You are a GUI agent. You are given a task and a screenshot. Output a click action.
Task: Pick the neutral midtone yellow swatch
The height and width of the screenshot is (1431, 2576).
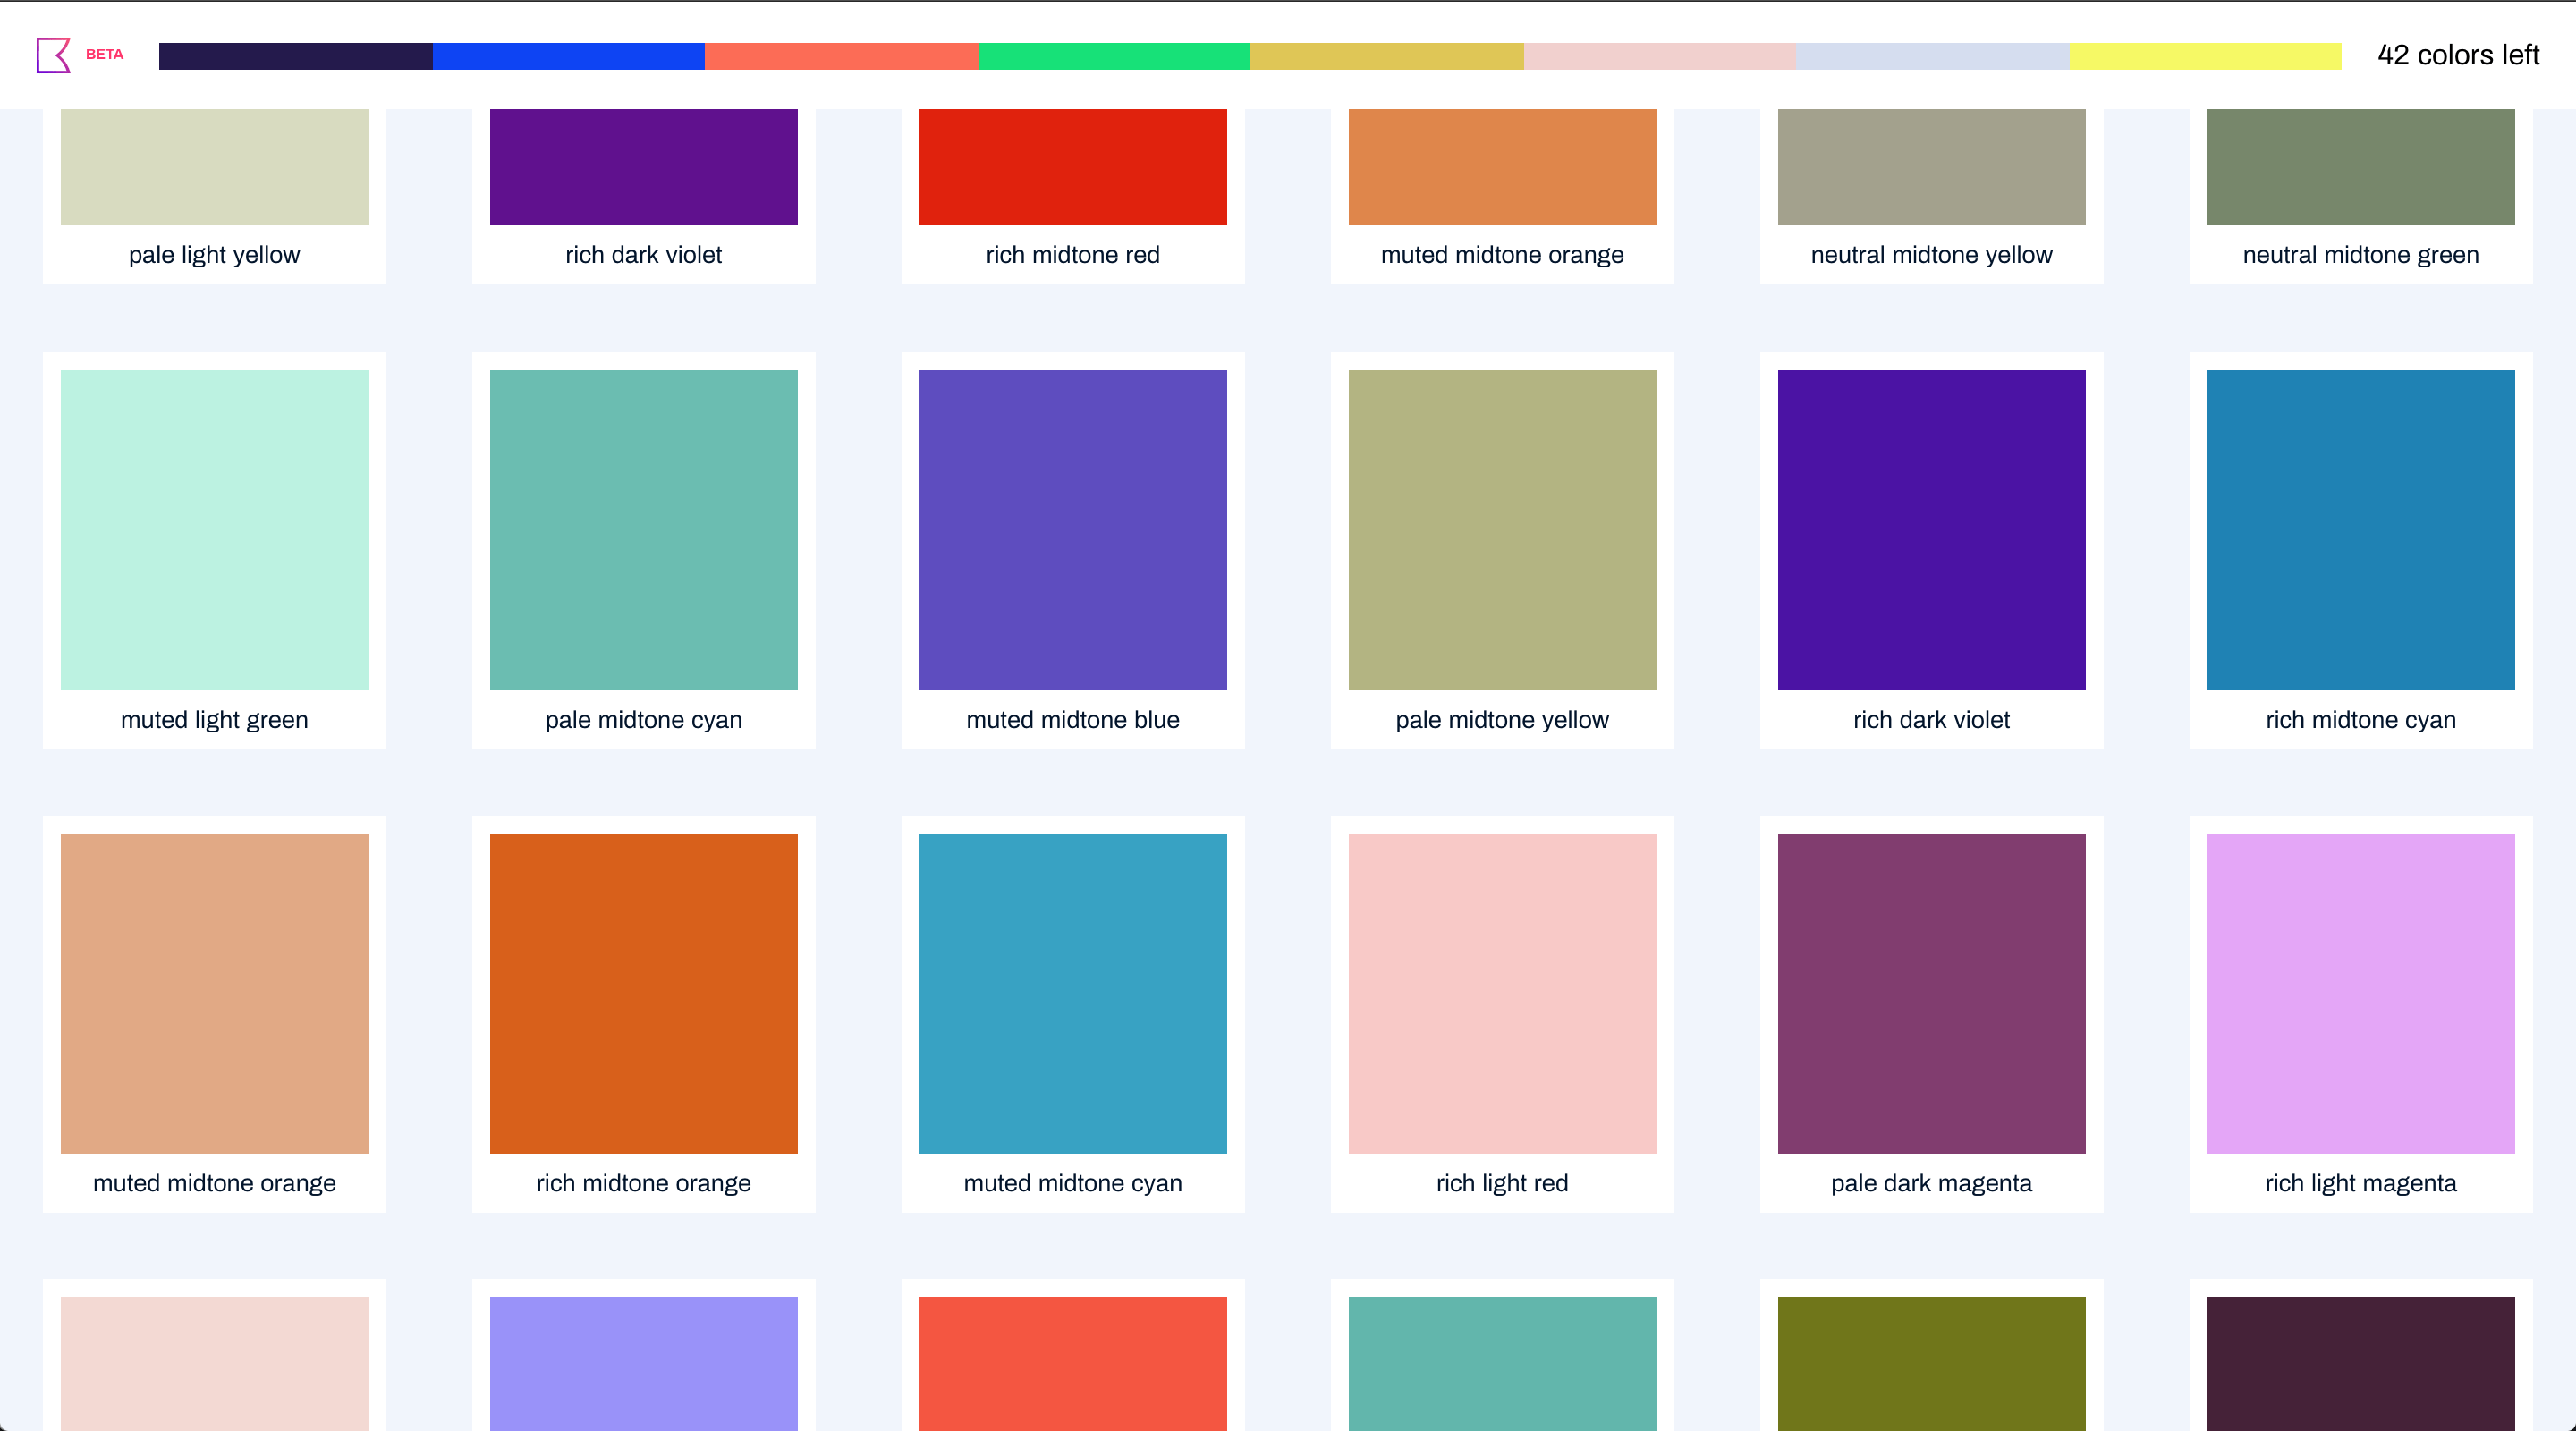point(1932,167)
